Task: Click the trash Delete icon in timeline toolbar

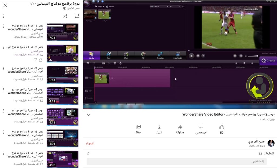Action: coord(115,63)
